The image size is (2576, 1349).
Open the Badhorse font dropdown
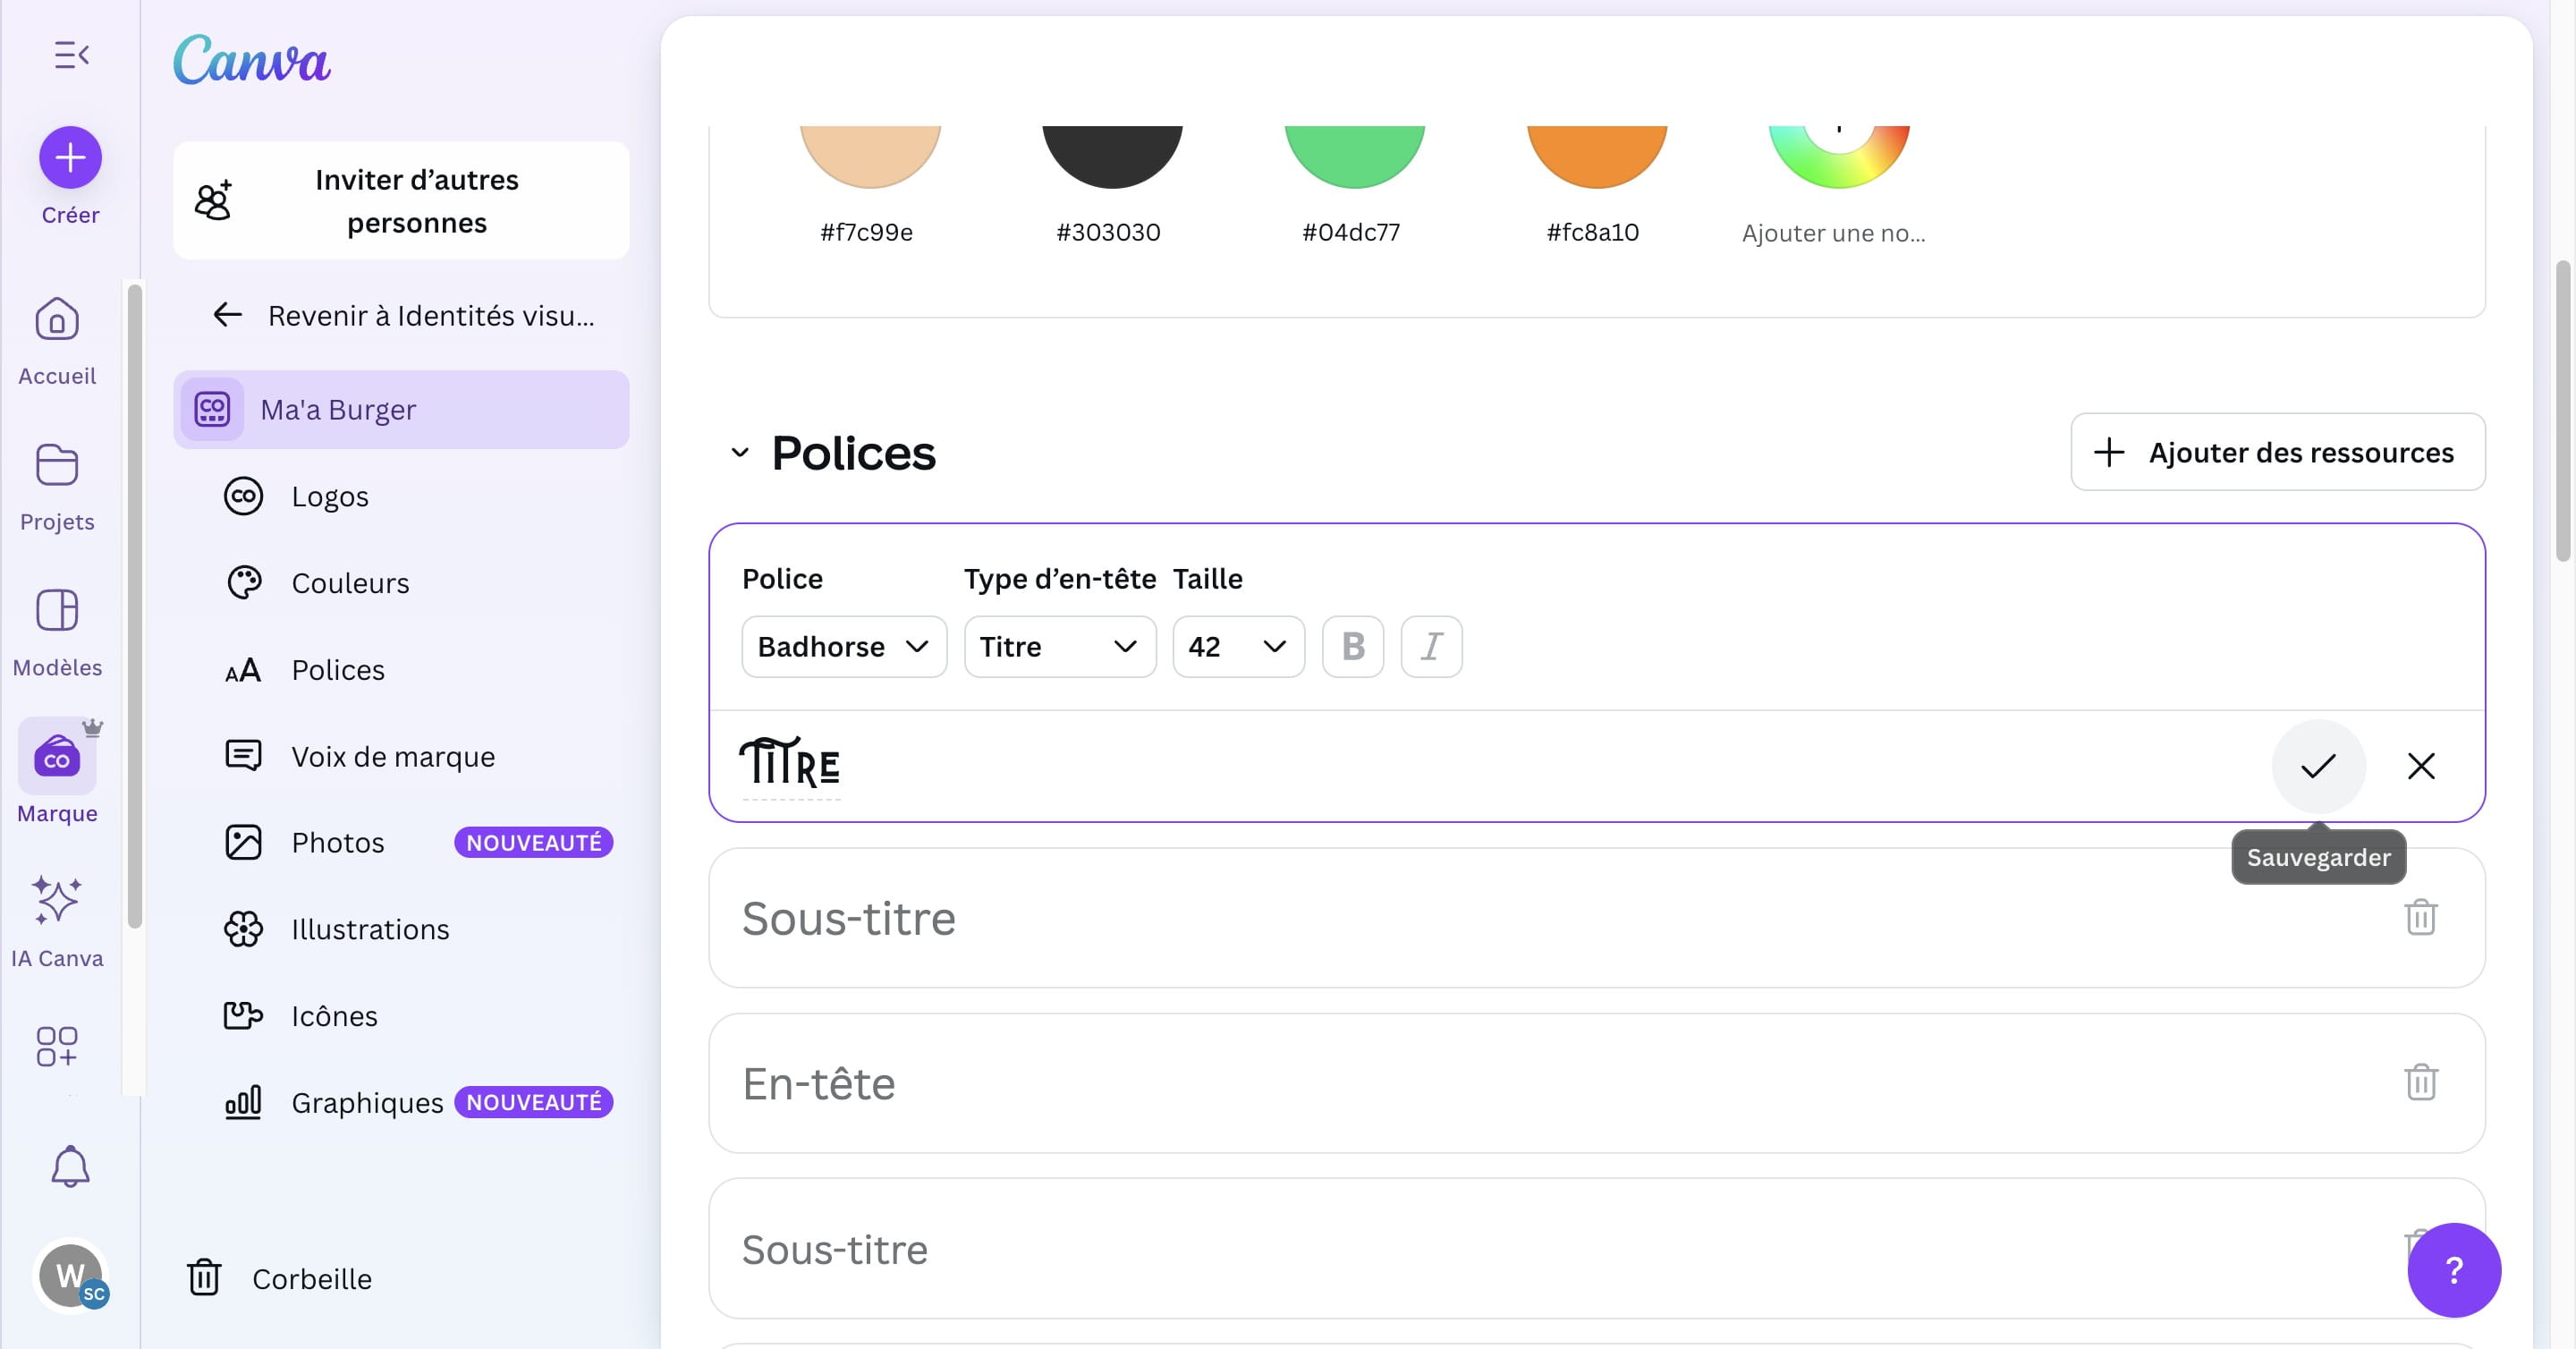click(x=843, y=647)
